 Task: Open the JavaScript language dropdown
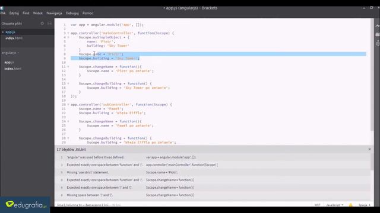[x=335, y=205]
